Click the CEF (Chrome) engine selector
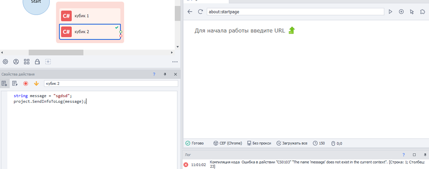The width and height of the screenshot is (429, 169). (x=227, y=143)
